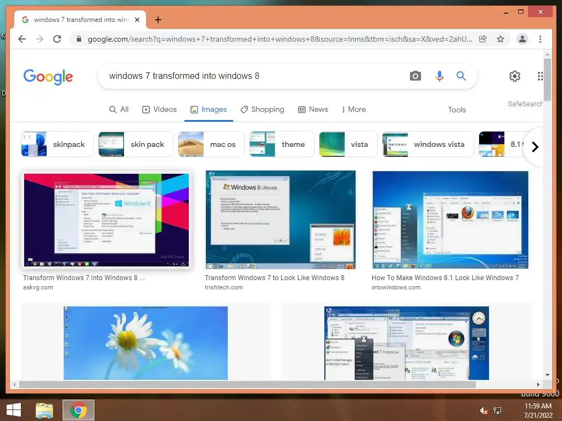Image resolution: width=562 pixels, height=421 pixels.
Task: Close the 'windows 7 transformed' tab
Action: (137, 20)
